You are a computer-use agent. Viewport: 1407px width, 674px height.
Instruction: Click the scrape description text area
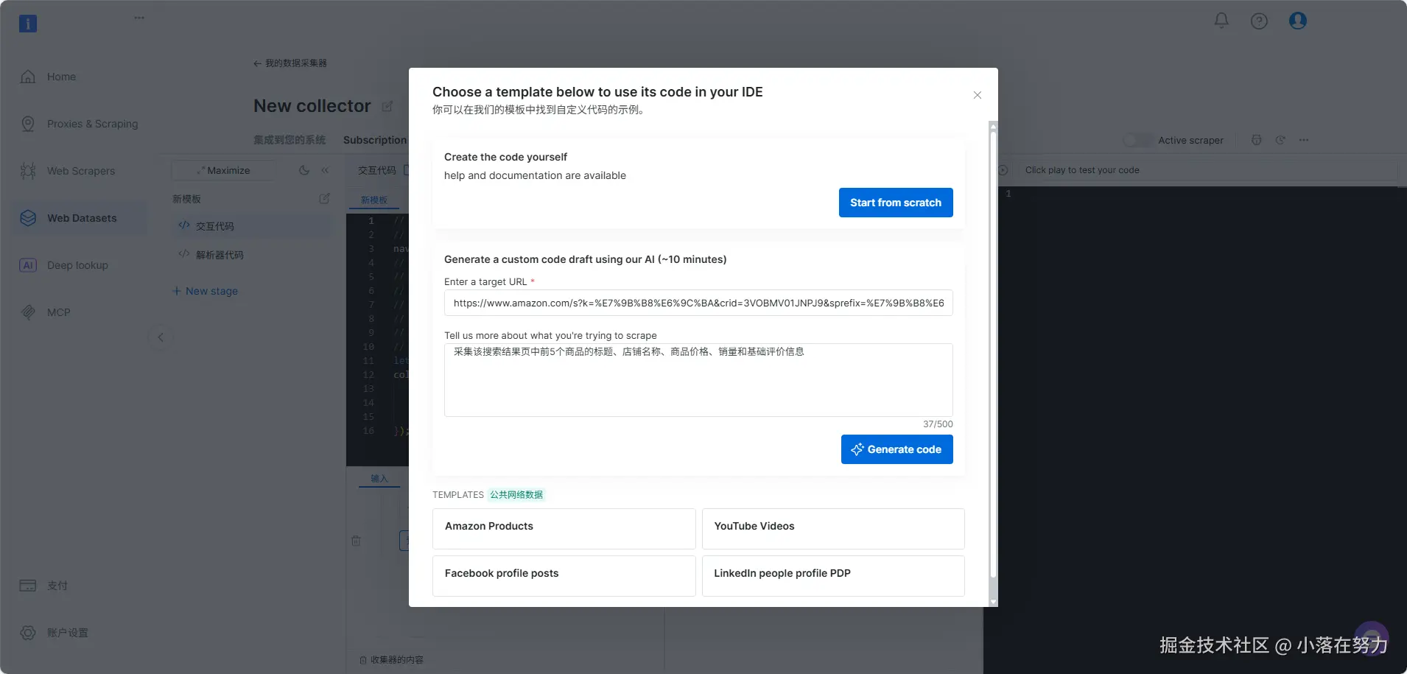[x=698, y=380]
